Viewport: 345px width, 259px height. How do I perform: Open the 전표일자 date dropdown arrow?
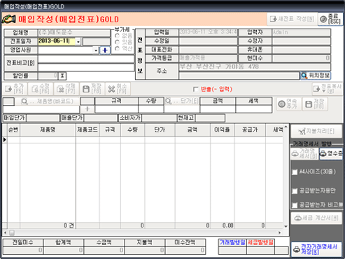click(x=78, y=41)
